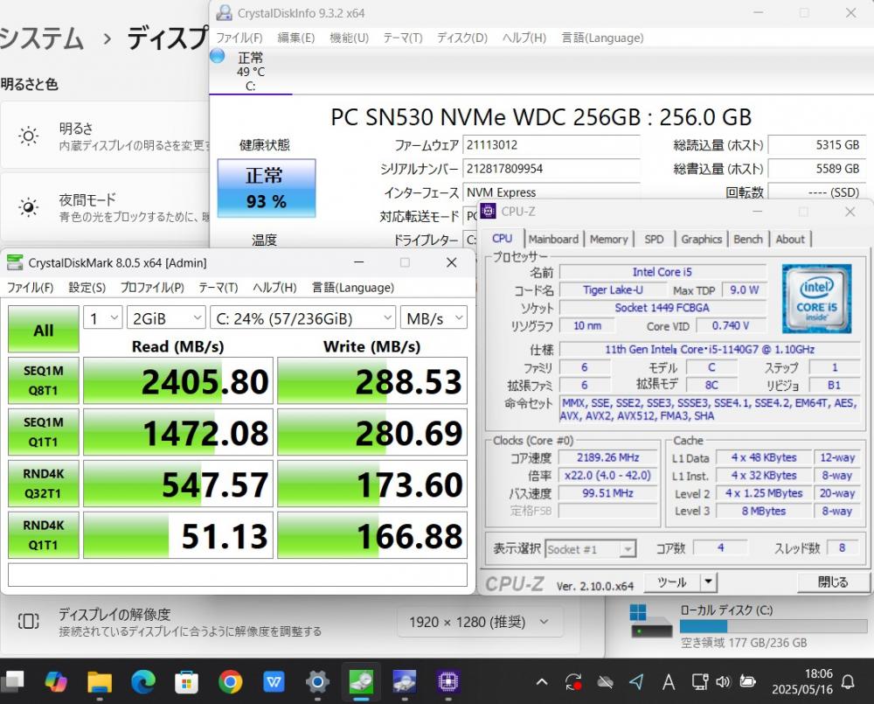Run the RND4K Q32T1 test
Screen dimensions: 874x704
click(44, 484)
